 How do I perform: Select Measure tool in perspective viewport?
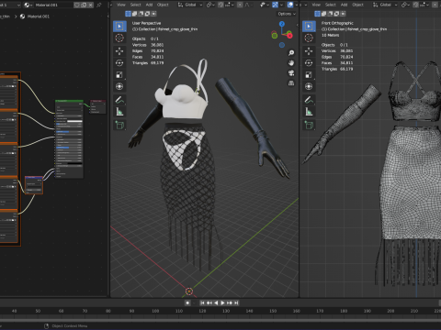pyautogui.click(x=119, y=112)
